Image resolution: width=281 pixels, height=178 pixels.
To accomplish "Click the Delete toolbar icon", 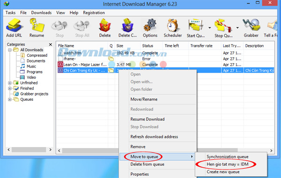I will 105,25.
